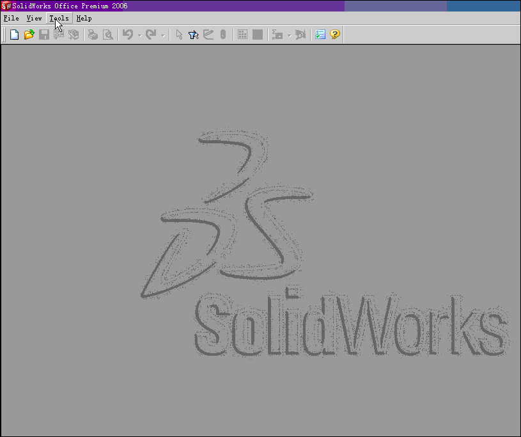Screen dimensions: 521x437
Task: Choose the Select arrow cursor tool
Action: (179, 35)
